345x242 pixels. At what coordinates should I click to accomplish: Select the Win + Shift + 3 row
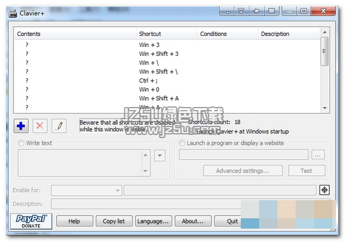[167, 54]
